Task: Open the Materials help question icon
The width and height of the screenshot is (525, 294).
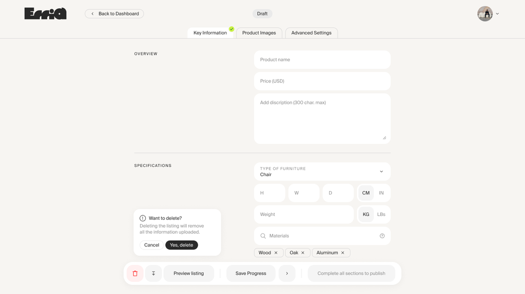Action: click(382, 236)
